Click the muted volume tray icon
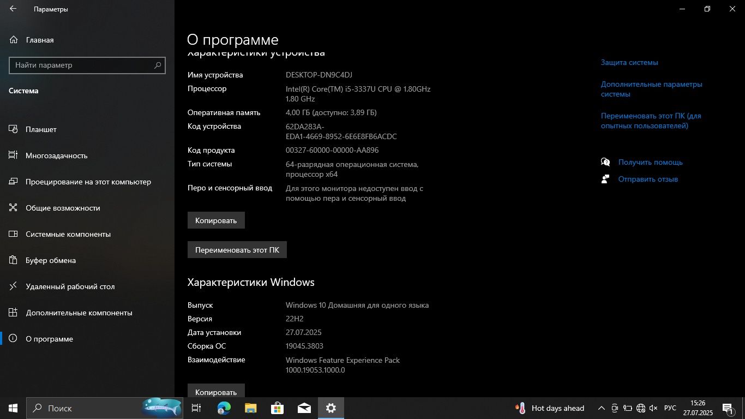The width and height of the screenshot is (745, 419). click(654, 408)
